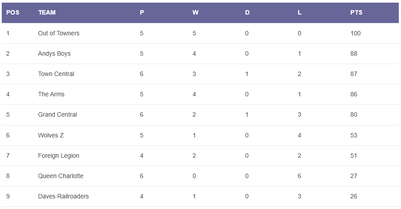
Task: Click the Town Central team name
Action: tap(56, 74)
